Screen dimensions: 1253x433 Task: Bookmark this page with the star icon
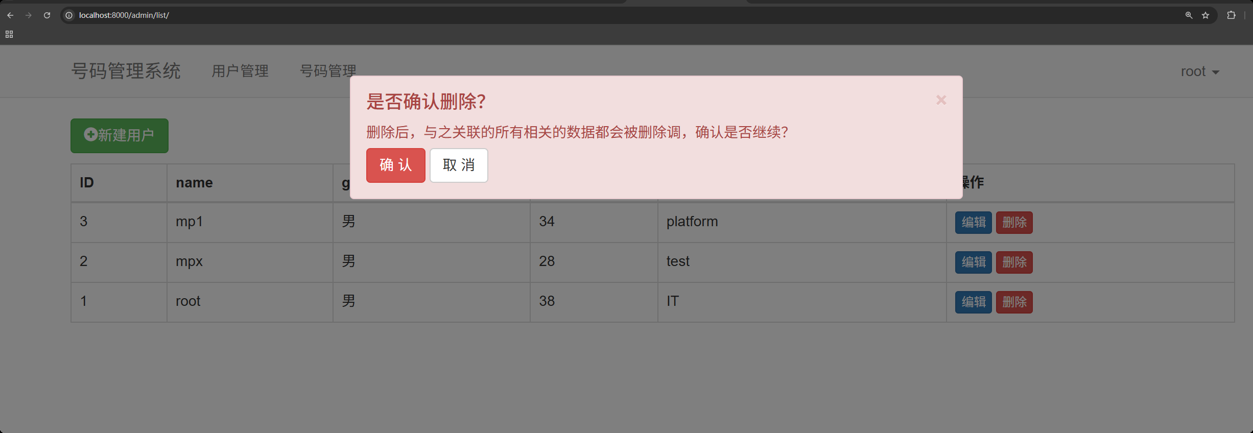point(1205,15)
